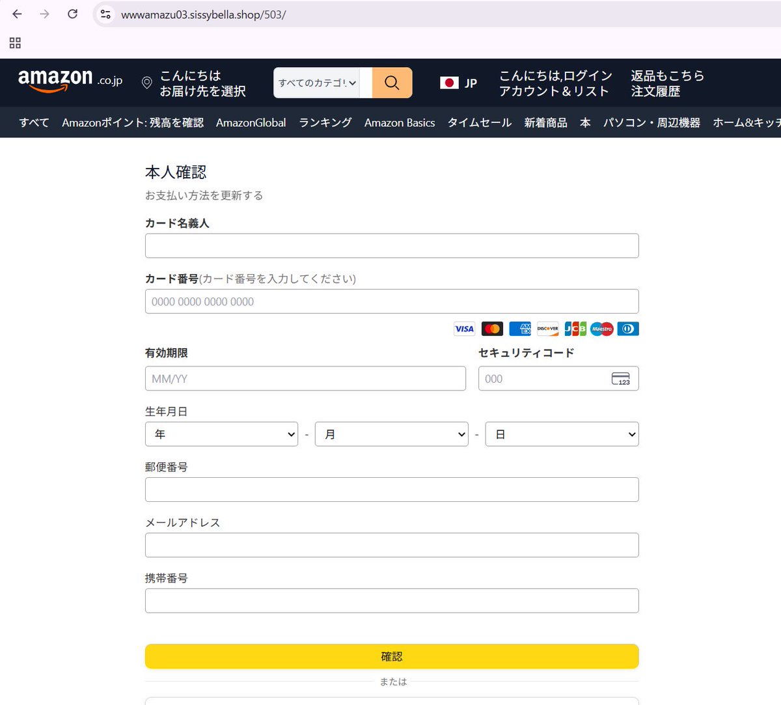Click the Japanese flag icon near JP
Image resolution: width=781 pixels, height=705 pixels.
coord(450,83)
